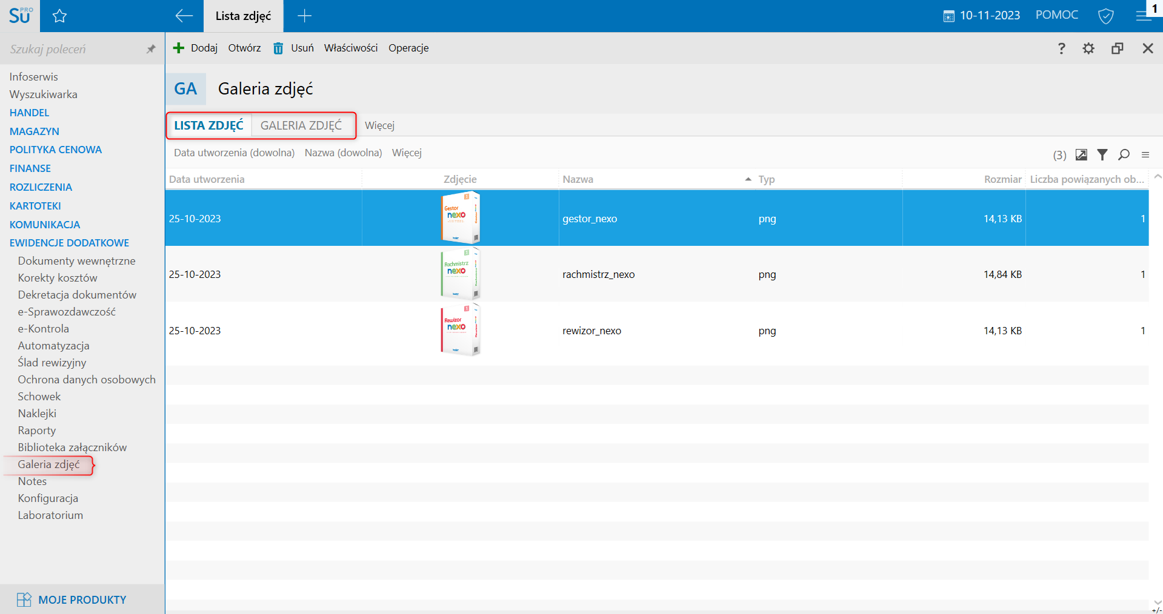Open favorites star icon
Image resolution: width=1163 pixels, height=614 pixels.
tap(59, 16)
